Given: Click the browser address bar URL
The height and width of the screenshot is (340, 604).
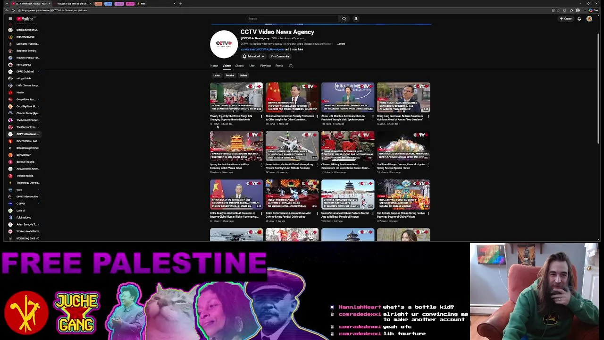Looking at the screenshot, I should (x=54, y=10).
